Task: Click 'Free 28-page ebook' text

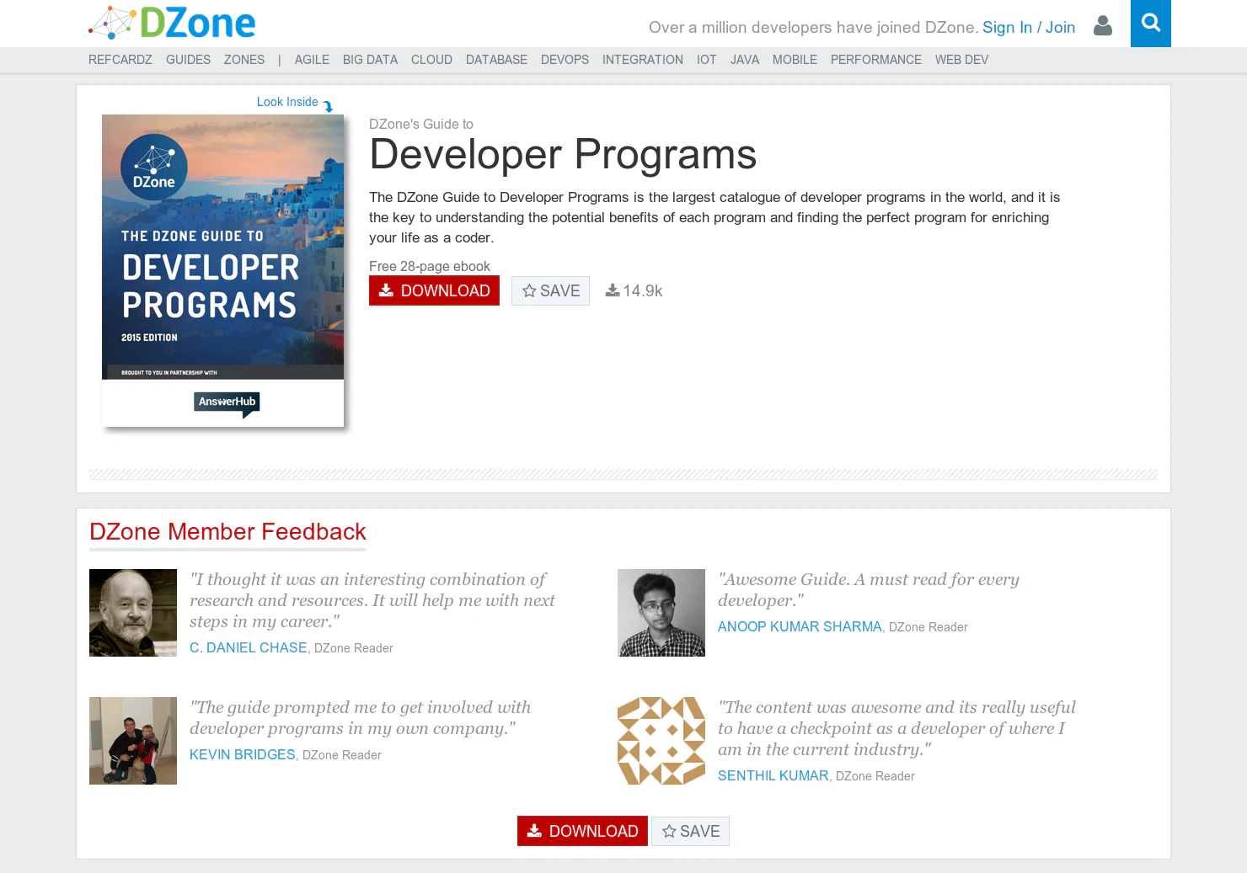Action: tap(430, 266)
